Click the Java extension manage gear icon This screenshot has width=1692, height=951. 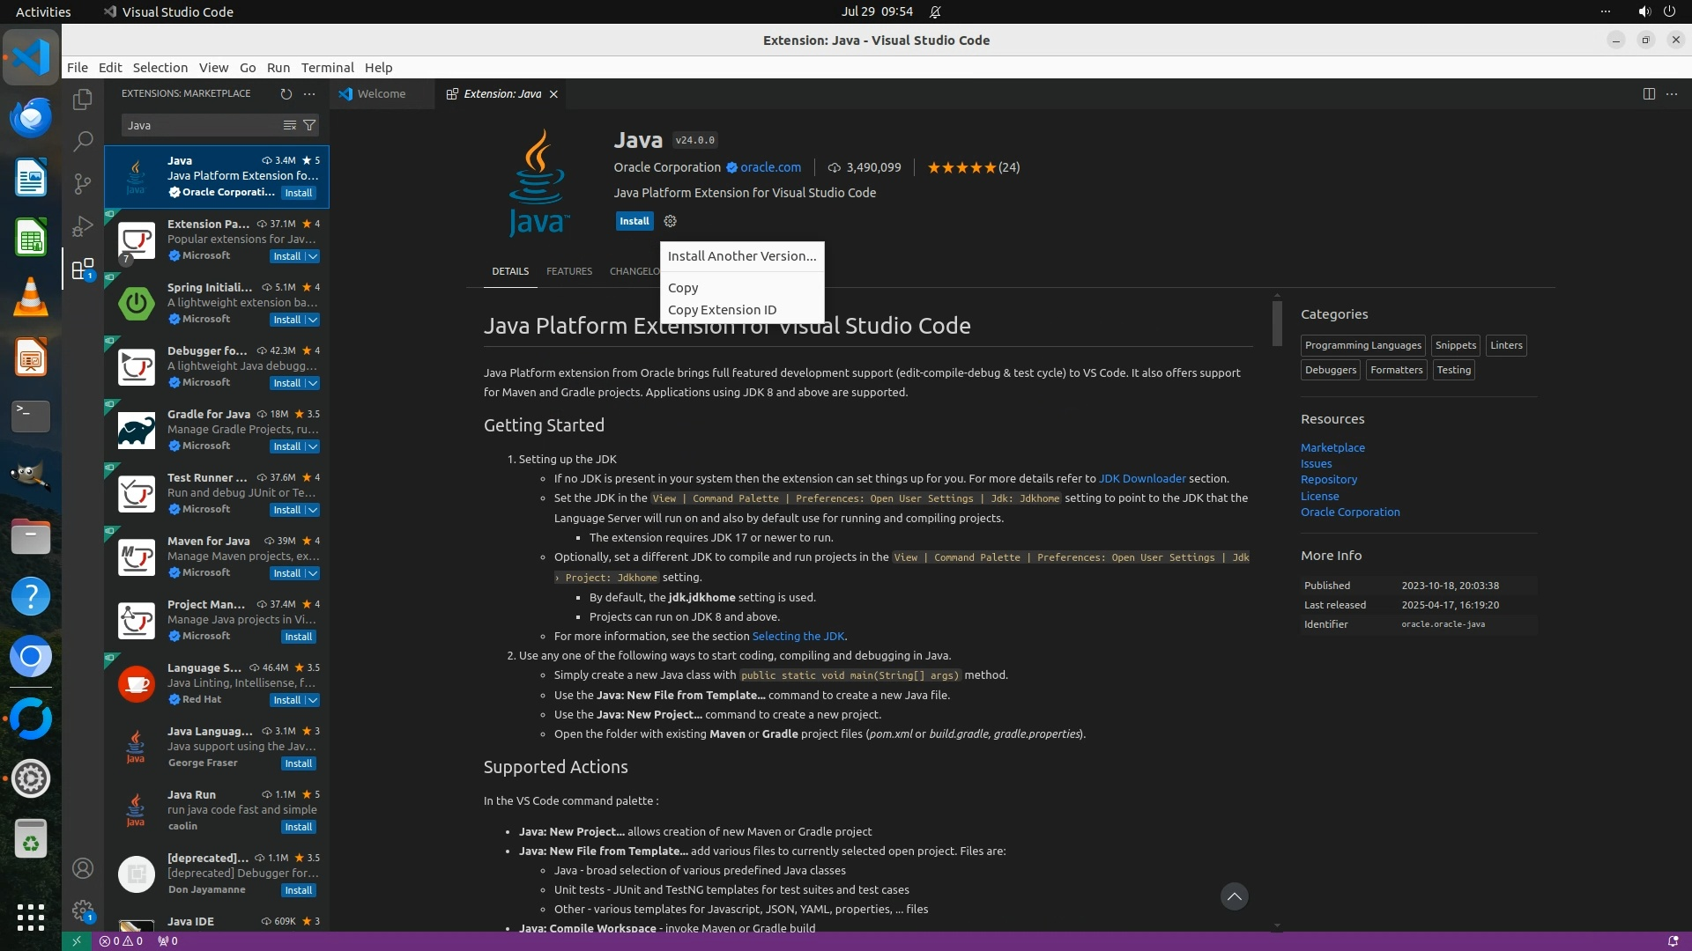tap(670, 221)
